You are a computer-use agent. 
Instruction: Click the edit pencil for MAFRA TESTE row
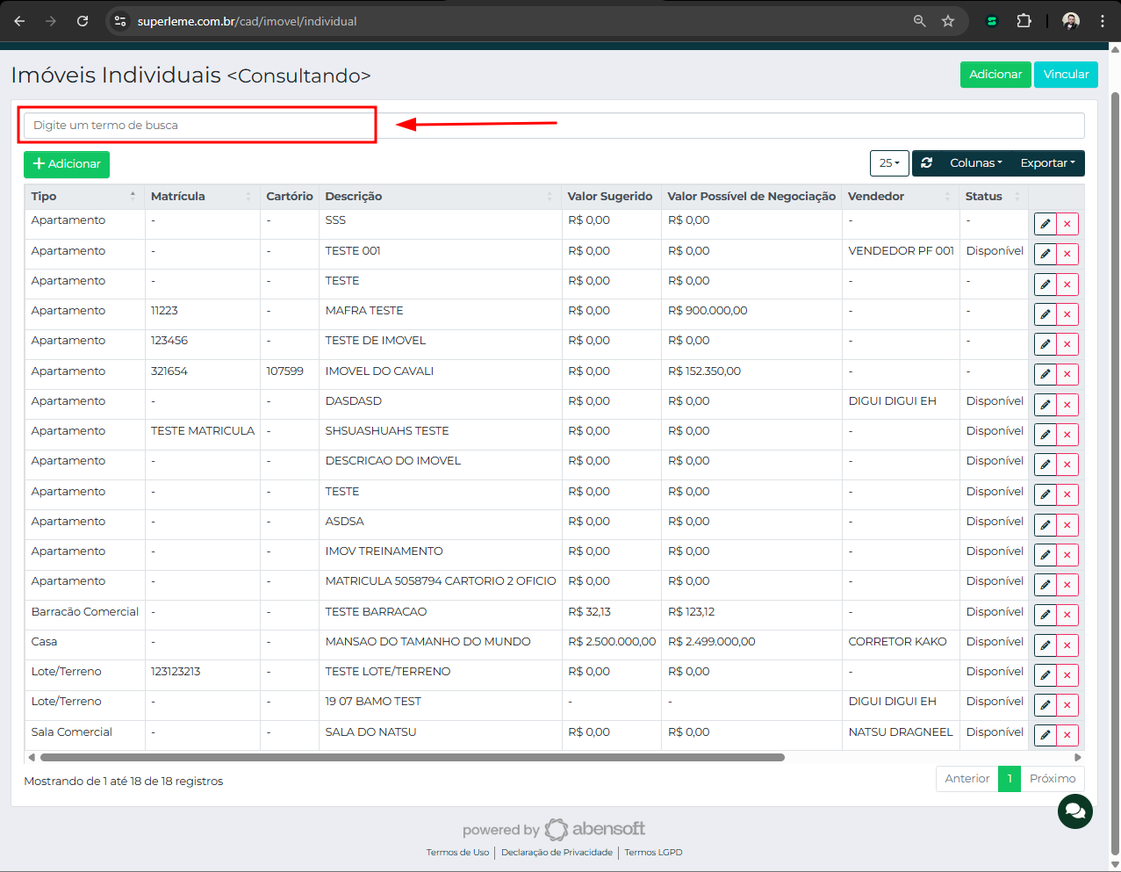[x=1045, y=314]
